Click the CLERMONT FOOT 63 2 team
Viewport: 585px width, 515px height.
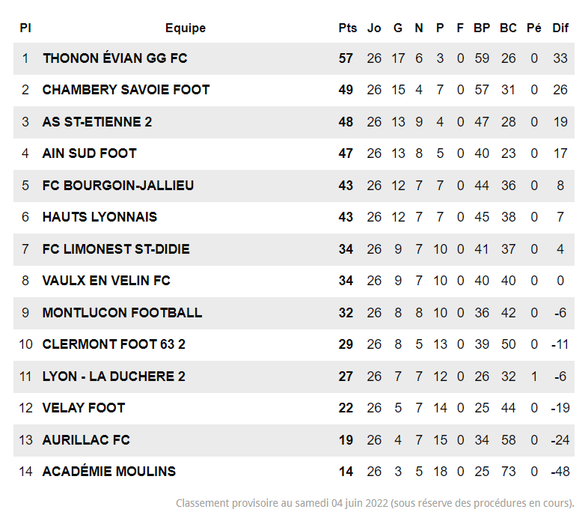click(x=114, y=344)
